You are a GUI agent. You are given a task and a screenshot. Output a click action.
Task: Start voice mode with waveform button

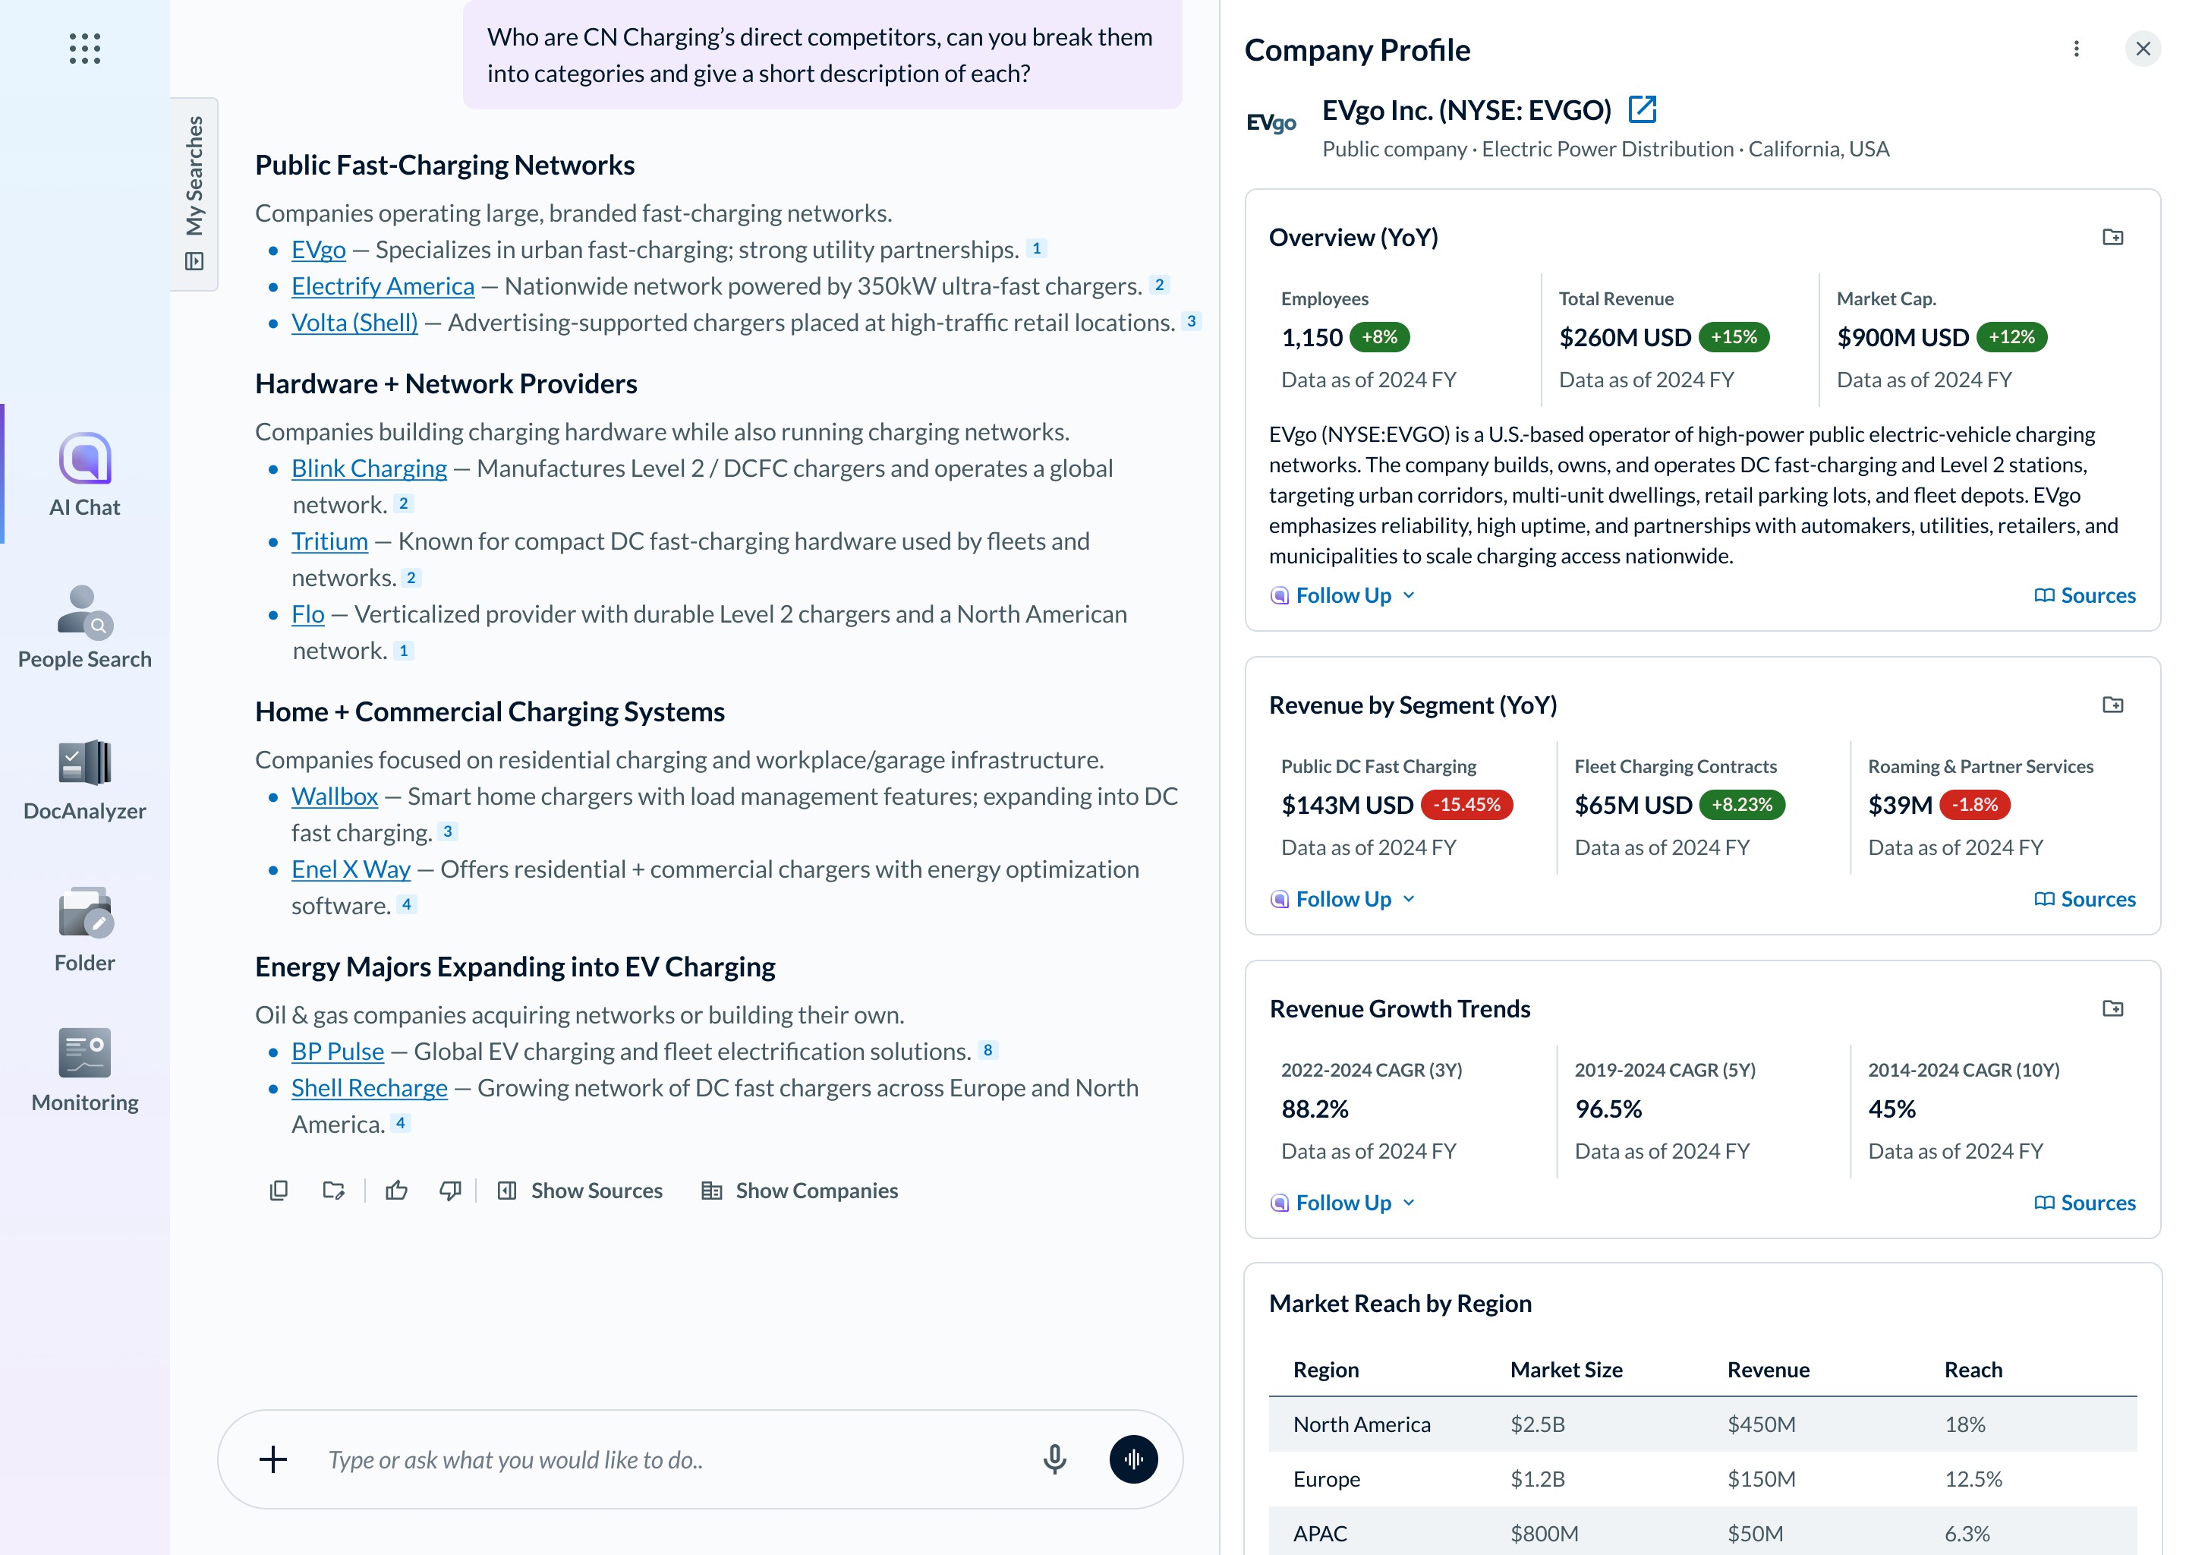pyautogui.click(x=1133, y=1459)
